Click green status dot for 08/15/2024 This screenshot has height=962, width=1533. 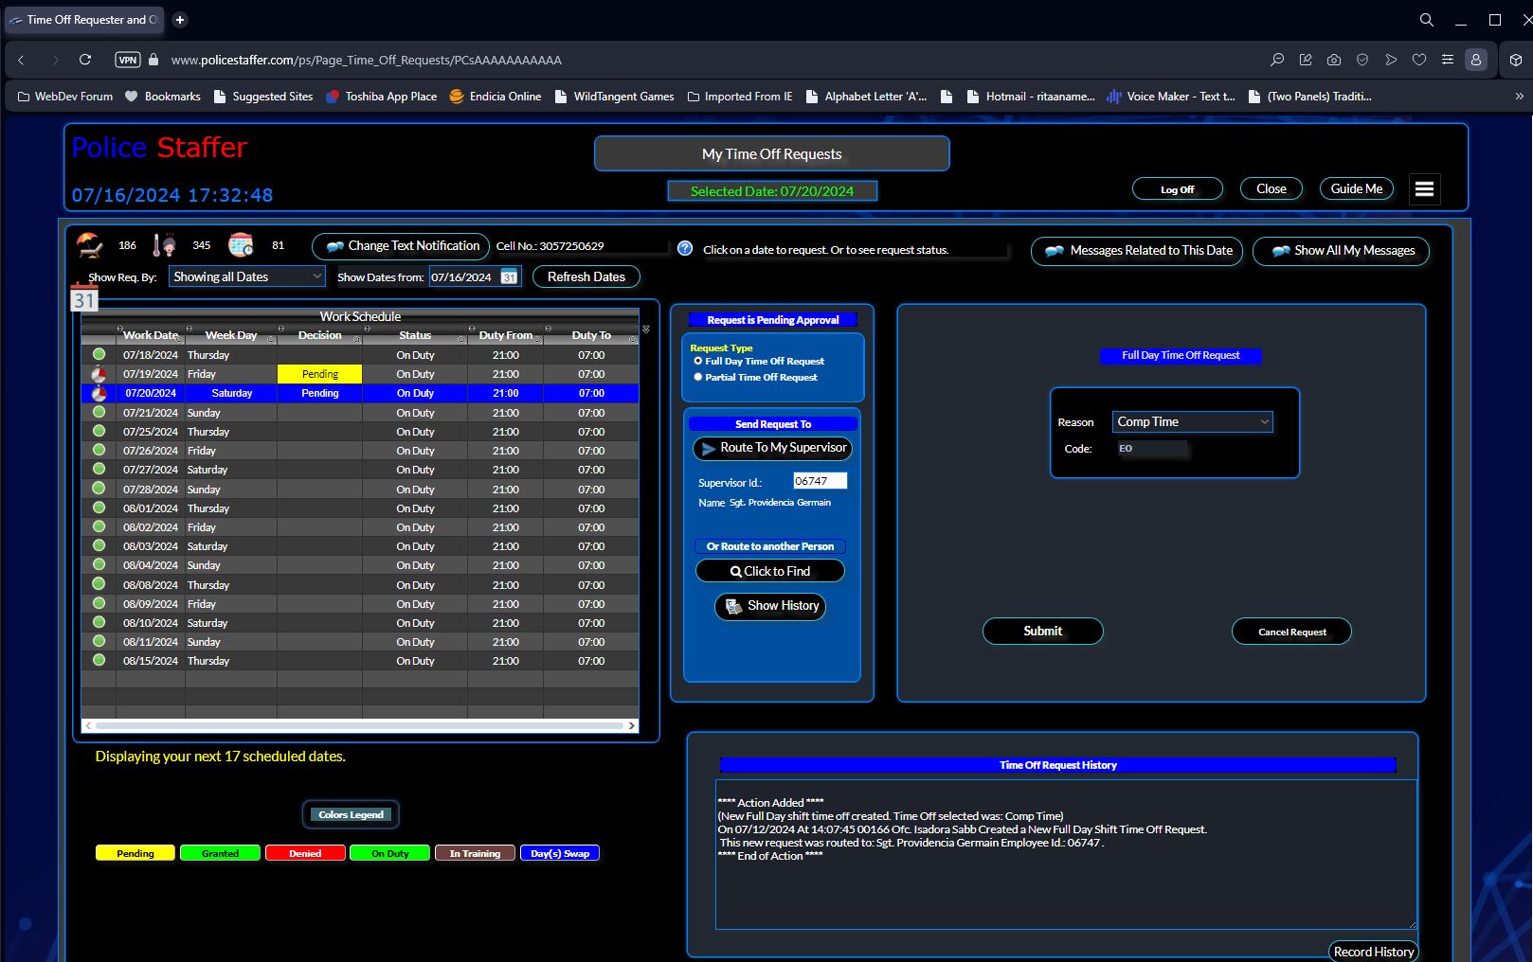99,660
